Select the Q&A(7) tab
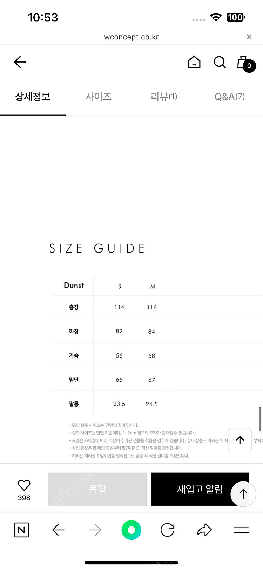This screenshot has height=570, width=263. coord(230,97)
